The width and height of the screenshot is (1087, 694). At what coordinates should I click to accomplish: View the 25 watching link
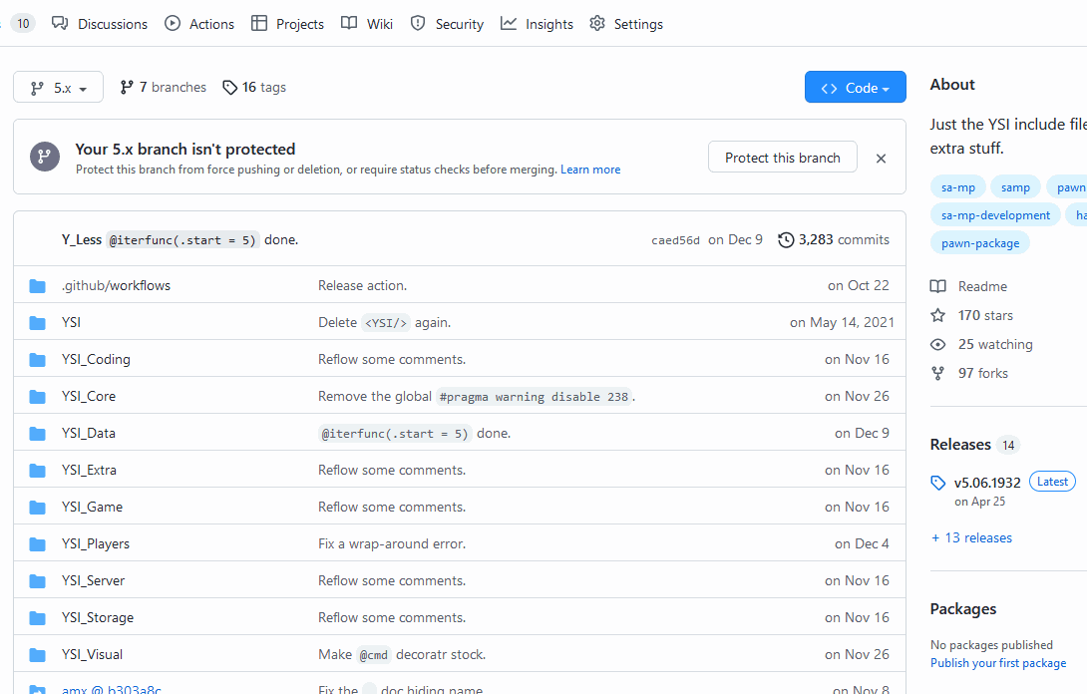coord(995,345)
